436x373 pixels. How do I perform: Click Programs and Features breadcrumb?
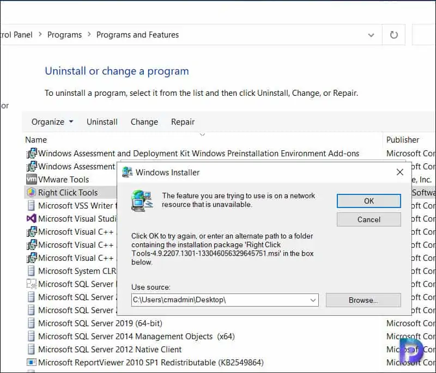coord(137,35)
